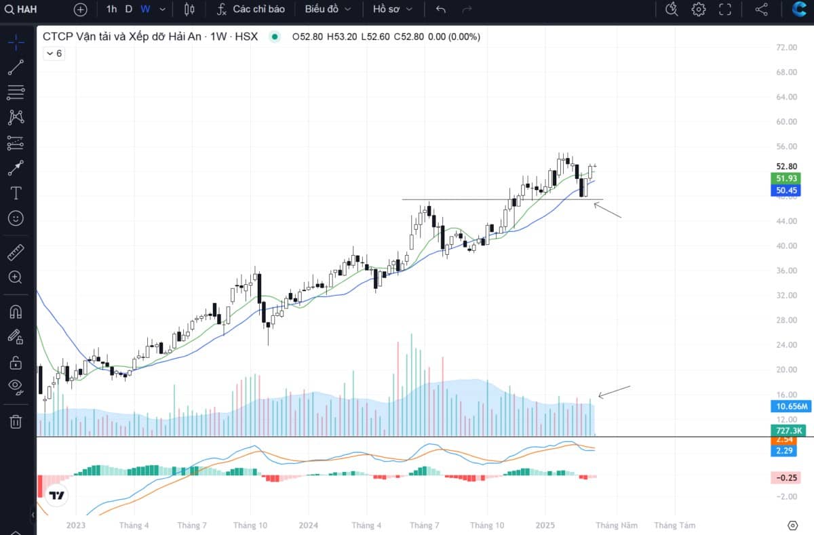Toggle magnet mode for drawings

[16, 312]
